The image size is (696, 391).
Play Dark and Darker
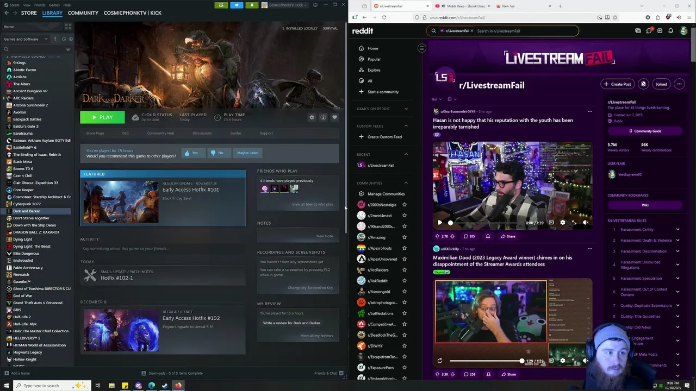[x=102, y=117]
